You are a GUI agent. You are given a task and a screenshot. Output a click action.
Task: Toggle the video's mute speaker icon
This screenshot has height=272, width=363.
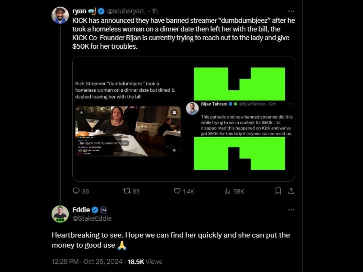coord(174,150)
